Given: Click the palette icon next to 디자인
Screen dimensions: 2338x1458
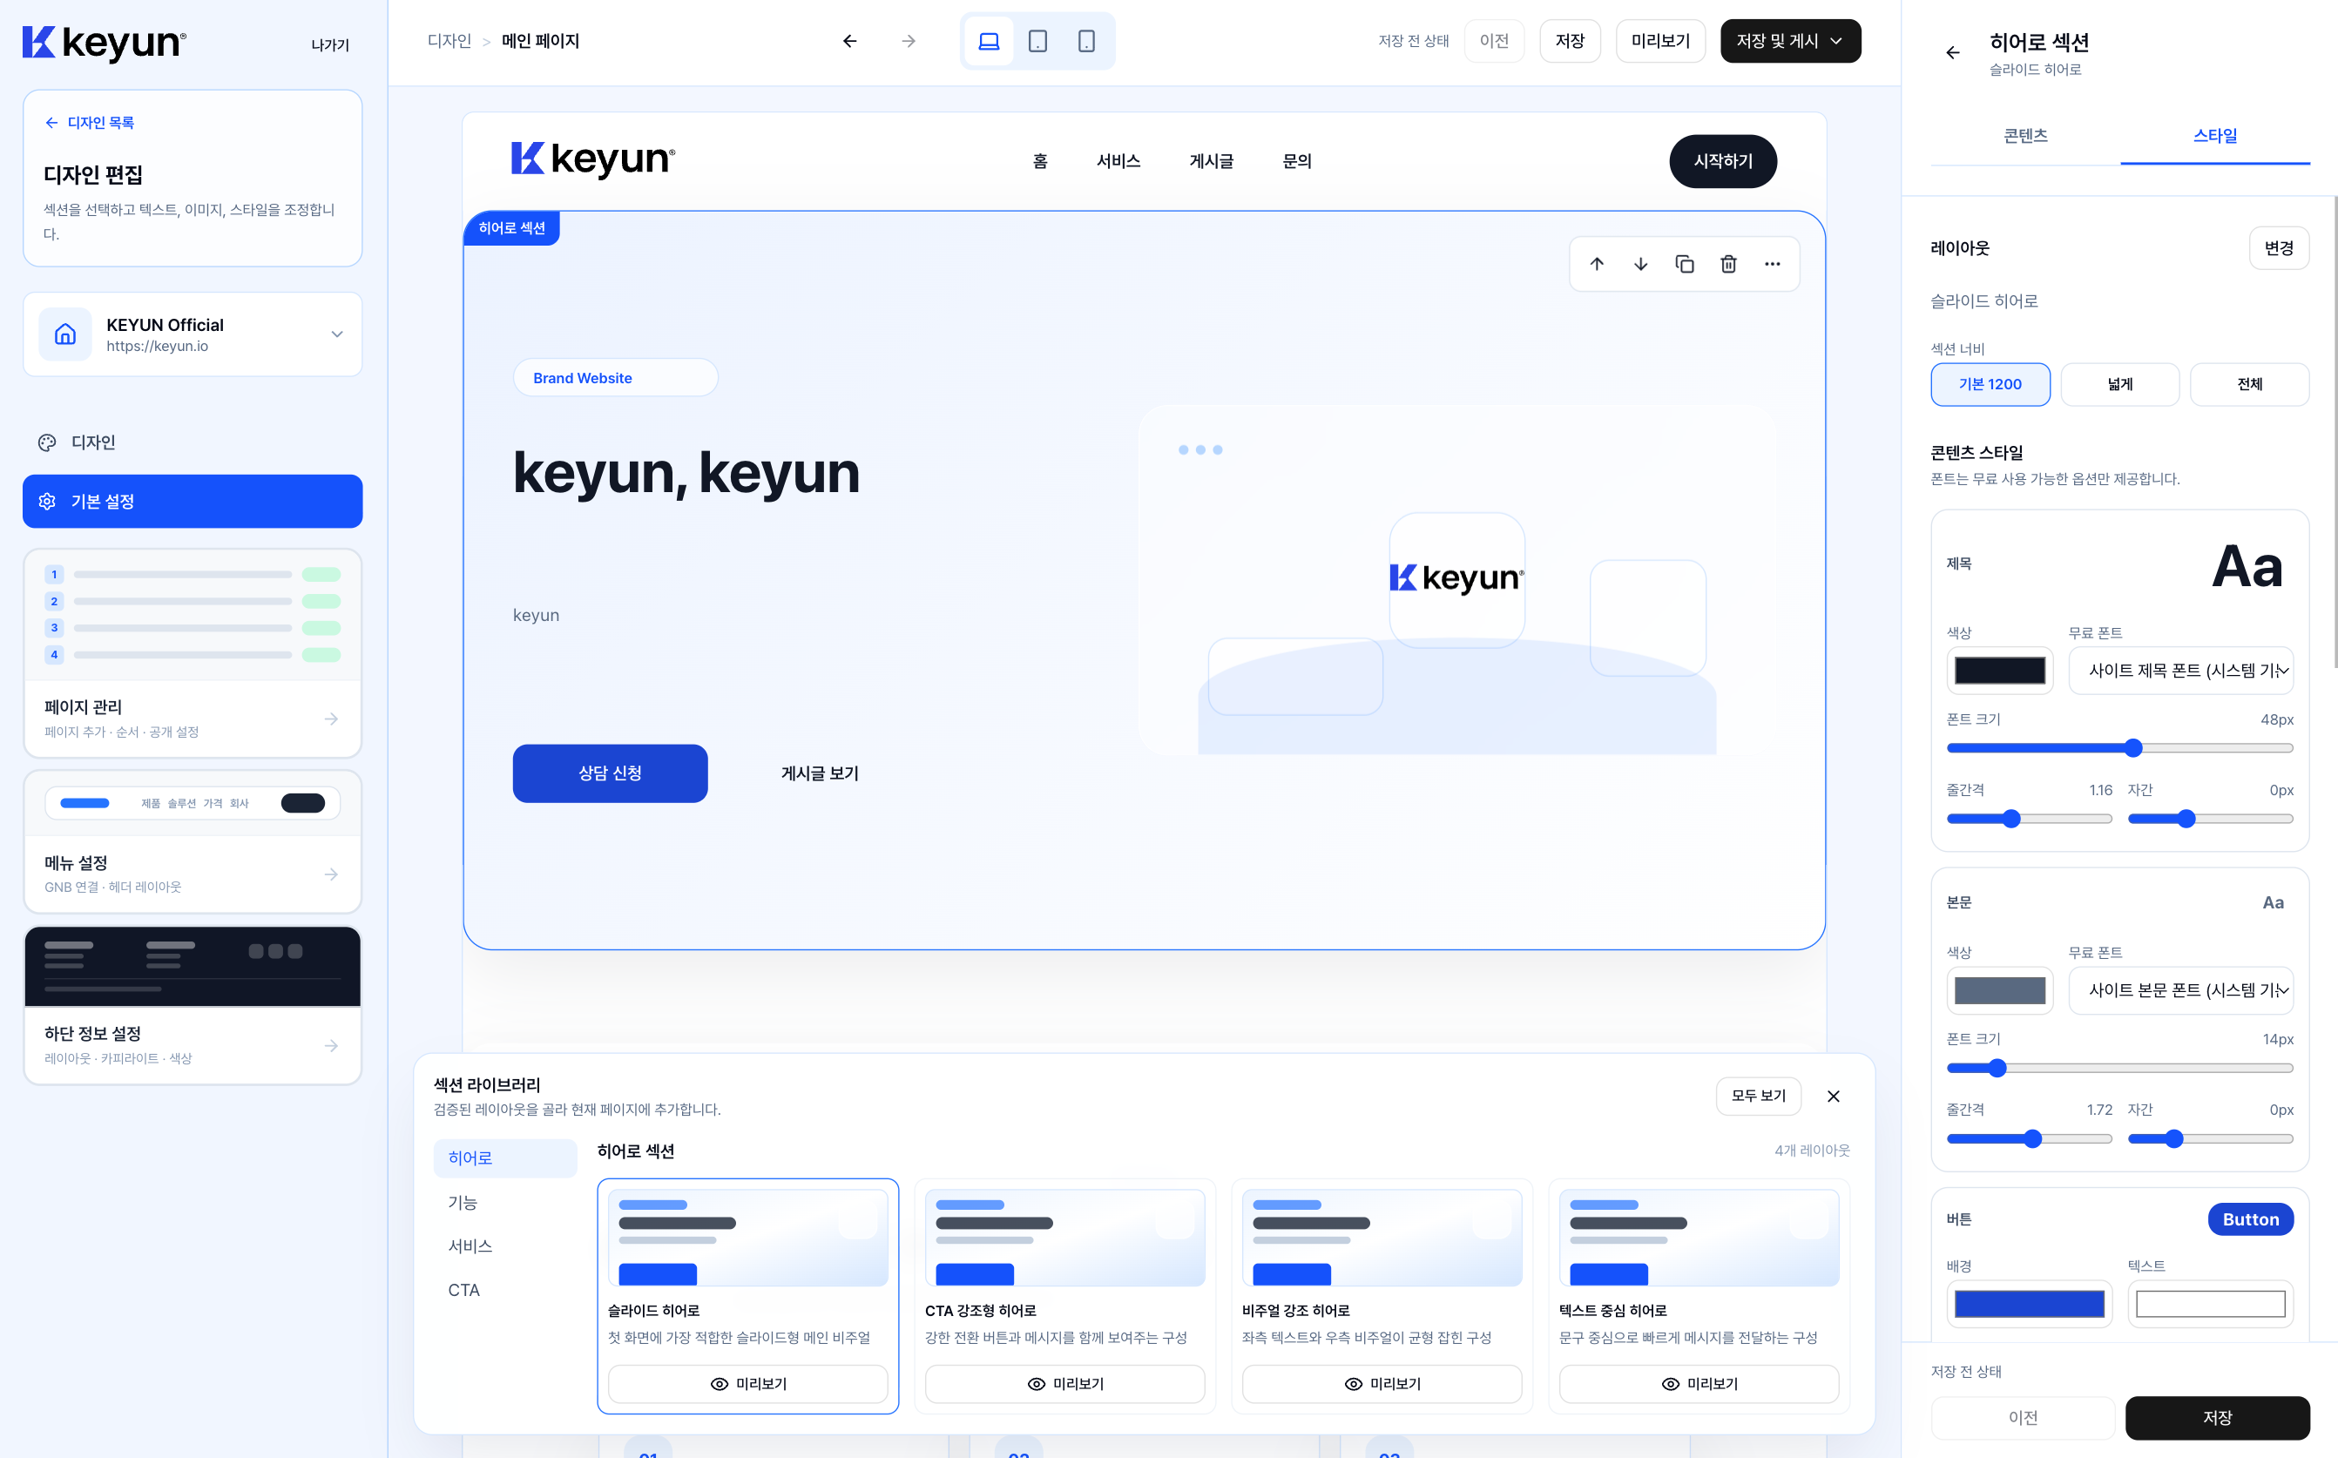Looking at the screenshot, I should click(46, 442).
